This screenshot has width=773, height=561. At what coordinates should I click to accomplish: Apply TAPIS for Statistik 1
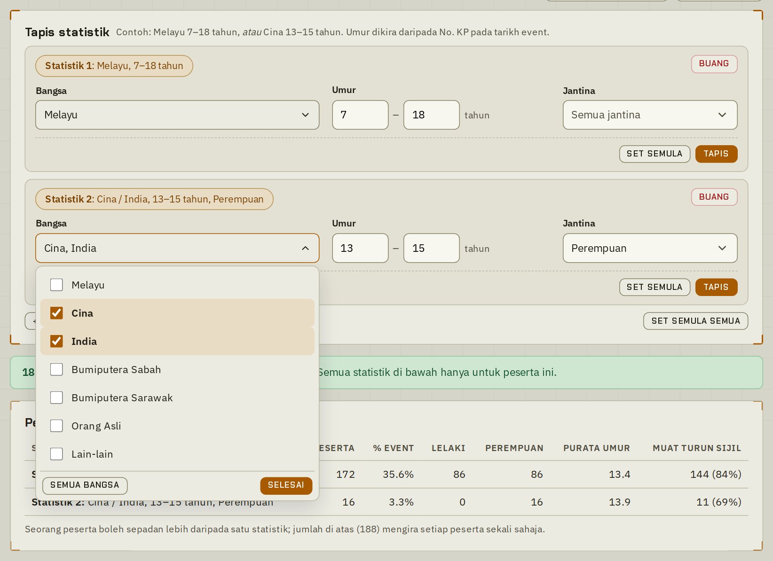716,154
